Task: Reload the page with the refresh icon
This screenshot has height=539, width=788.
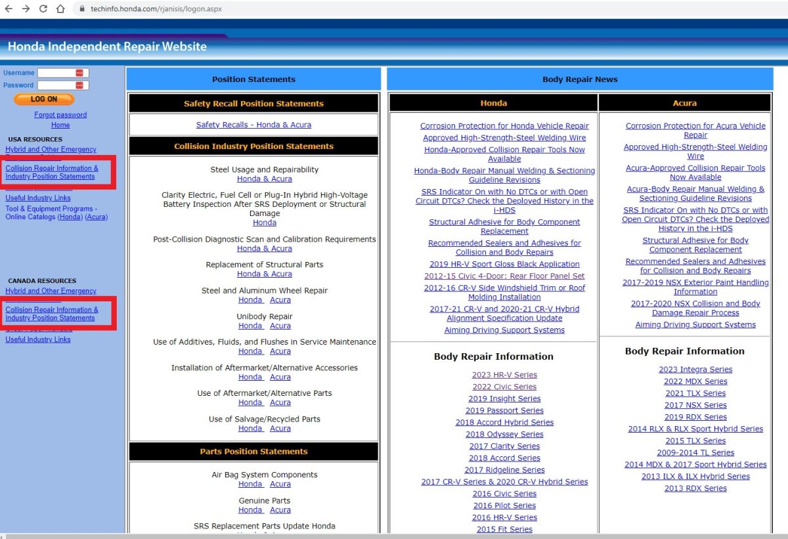Action: click(x=44, y=10)
